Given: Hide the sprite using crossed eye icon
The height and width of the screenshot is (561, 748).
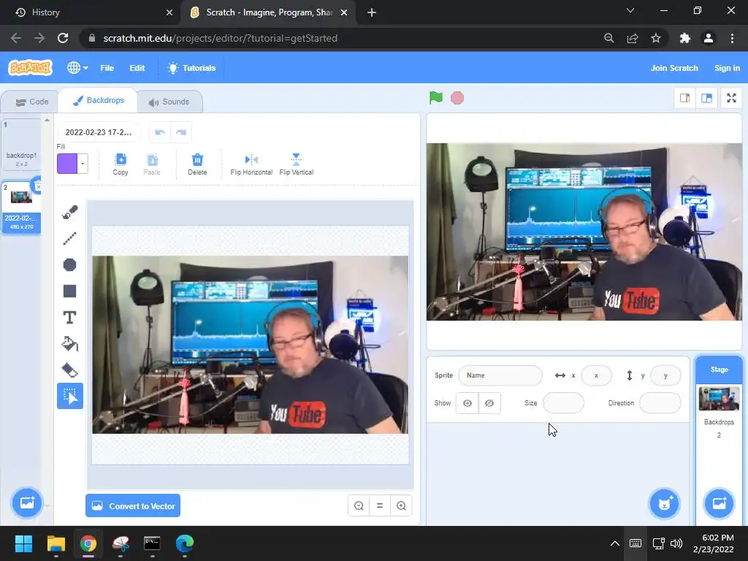Looking at the screenshot, I should pyautogui.click(x=489, y=403).
